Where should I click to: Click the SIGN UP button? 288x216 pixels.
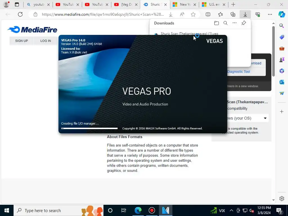pos(21,41)
